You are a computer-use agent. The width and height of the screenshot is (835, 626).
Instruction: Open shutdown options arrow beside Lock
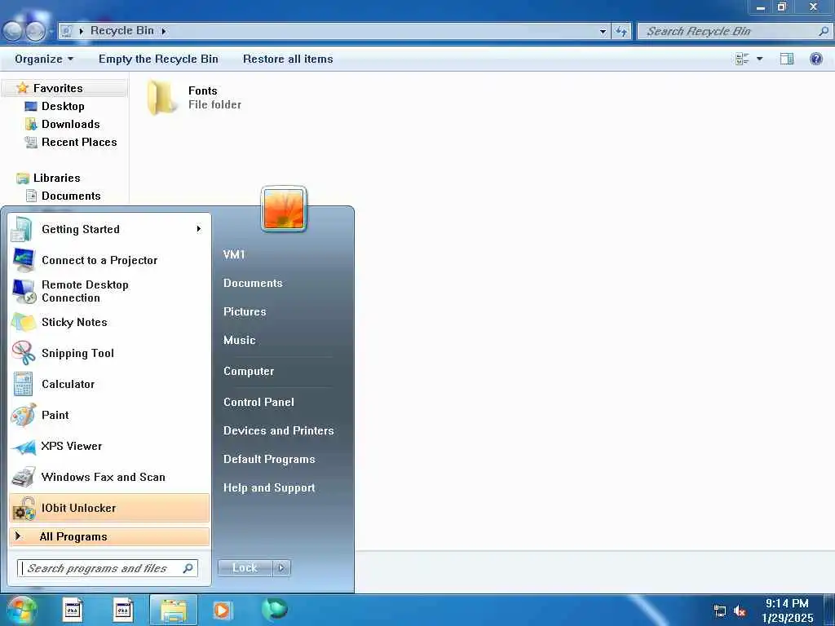point(281,568)
